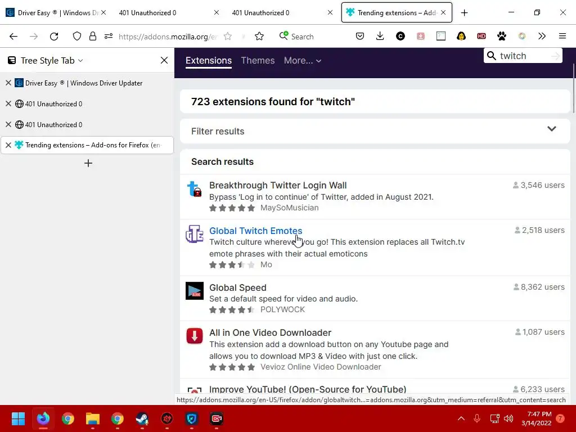This screenshot has height=432, width=576.
Task: Open Breakthrough Twitter Login Wall extension
Action: [278, 185]
